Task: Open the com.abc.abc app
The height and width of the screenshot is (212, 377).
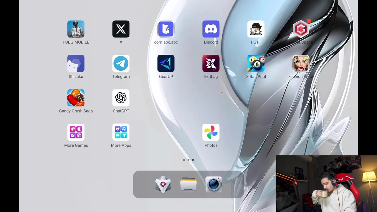Action: coord(166,29)
